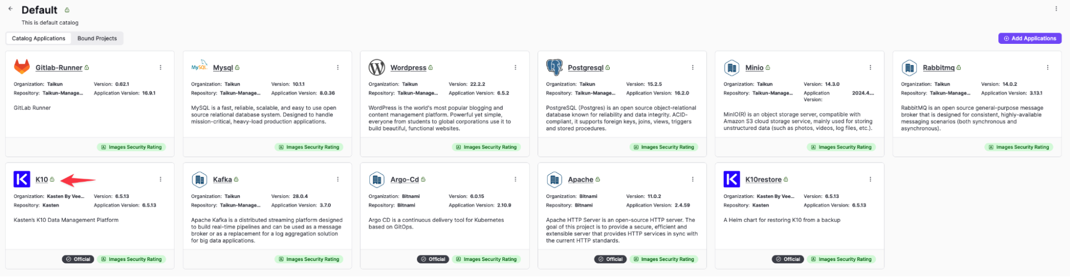This screenshot has width=1070, height=277.
Task: Click the Mysql logo icon
Action: click(x=199, y=66)
